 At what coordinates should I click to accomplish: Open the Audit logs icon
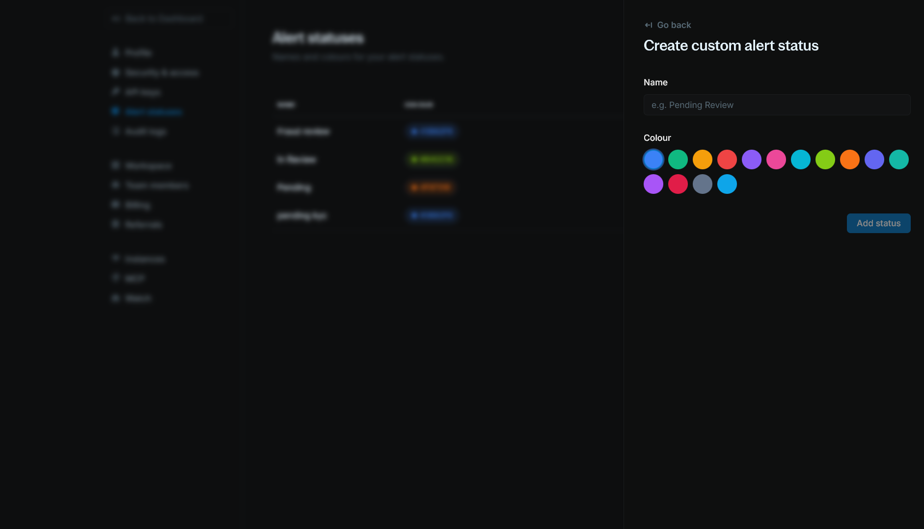115,131
